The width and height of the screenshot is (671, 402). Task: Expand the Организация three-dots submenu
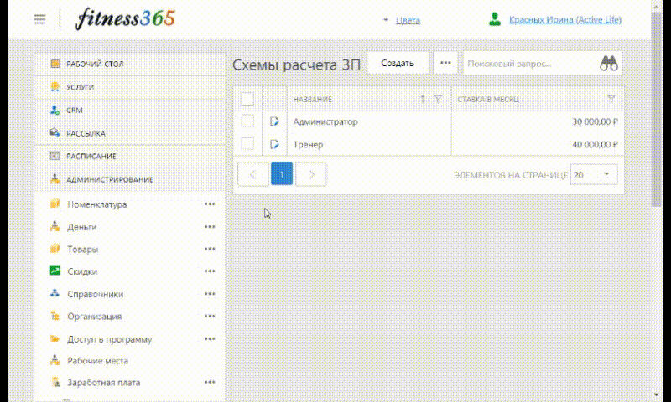click(x=210, y=317)
